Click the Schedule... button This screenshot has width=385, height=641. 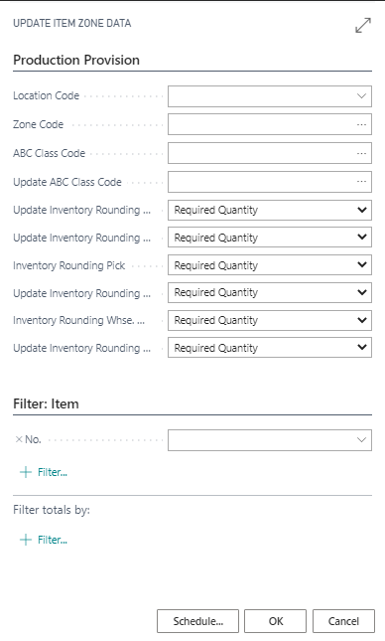(197, 621)
